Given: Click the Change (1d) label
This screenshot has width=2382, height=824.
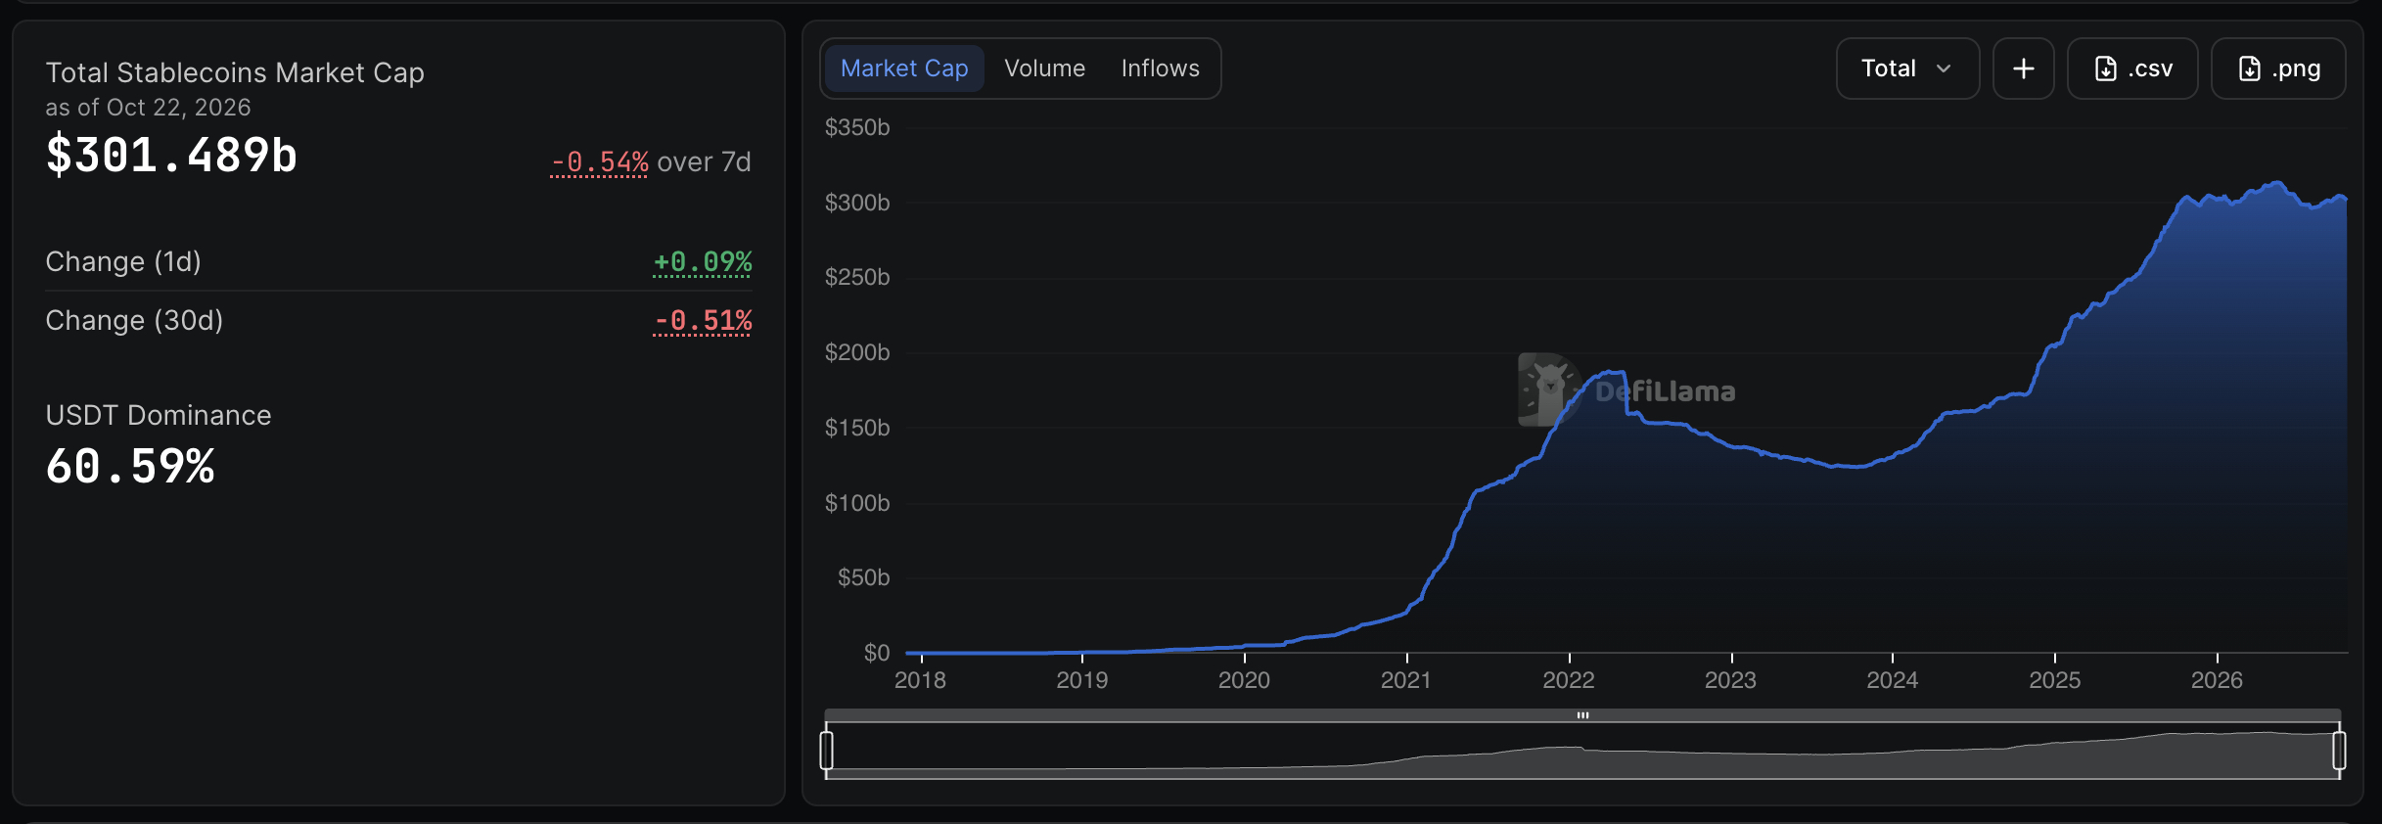Looking at the screenshot, I should tap(123, 262).
